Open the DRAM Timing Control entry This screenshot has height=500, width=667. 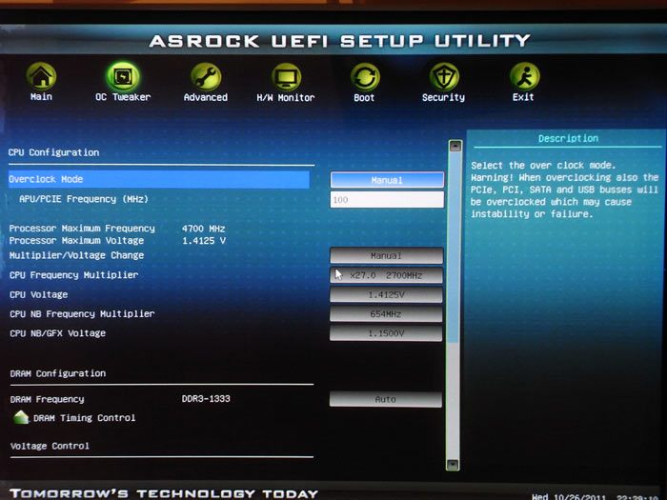click(84, 418)
